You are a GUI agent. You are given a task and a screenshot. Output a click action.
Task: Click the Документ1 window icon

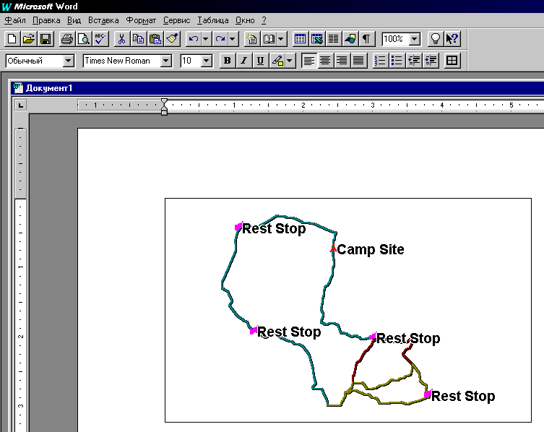pos(17,88)
